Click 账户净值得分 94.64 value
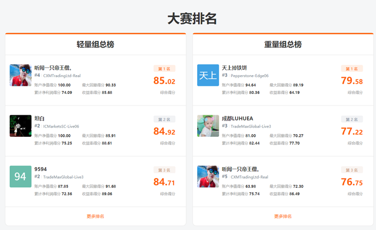This screenshot has width=376, height=230. (x=251, y=85)
